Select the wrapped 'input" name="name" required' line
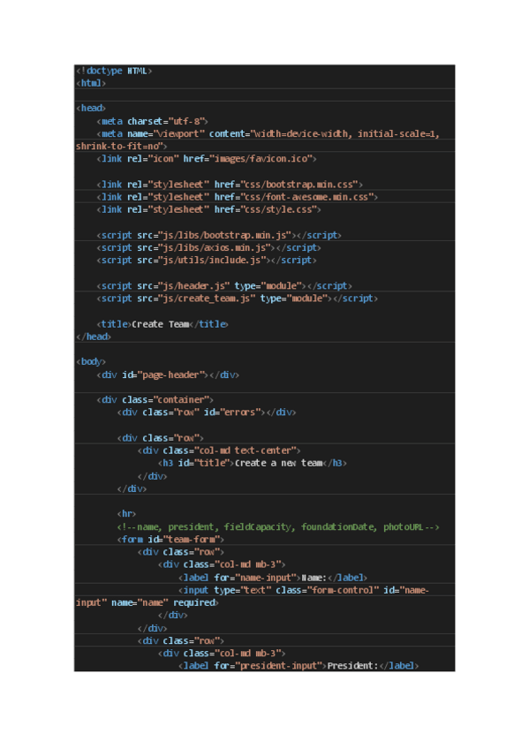 pos(147,601)
